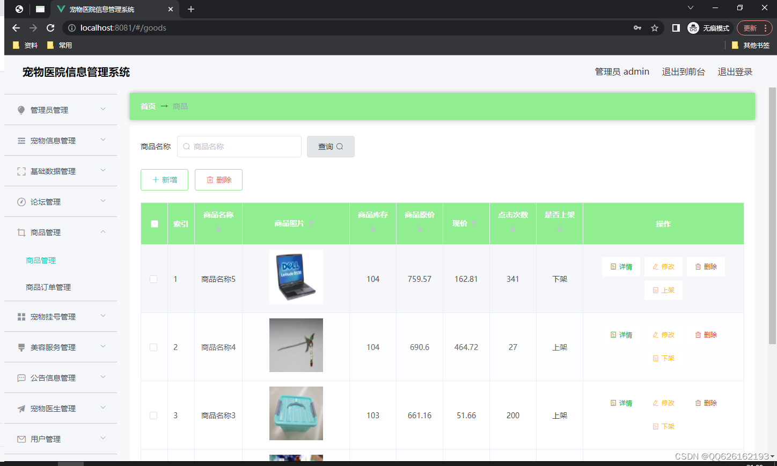Click the 管理员管理 lightbulb sidebar icon
Image resolution: width=777 pixels, height=466 pixels.
[x=21, y=110]
